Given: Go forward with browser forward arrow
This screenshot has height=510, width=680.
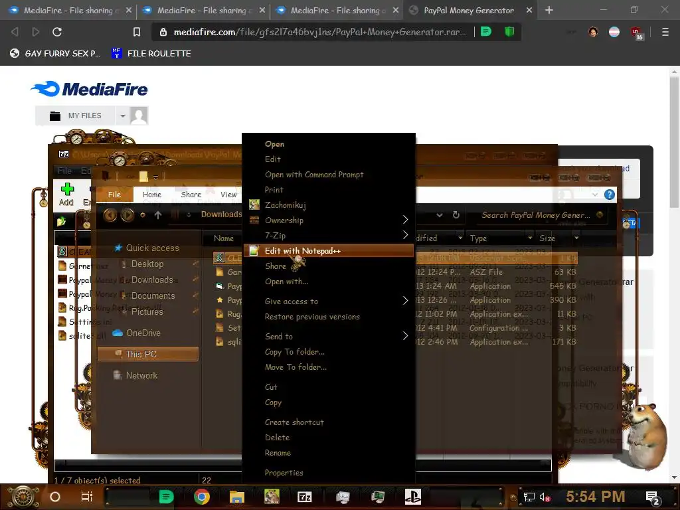Looking at the screenshot, I should (36, 32).
